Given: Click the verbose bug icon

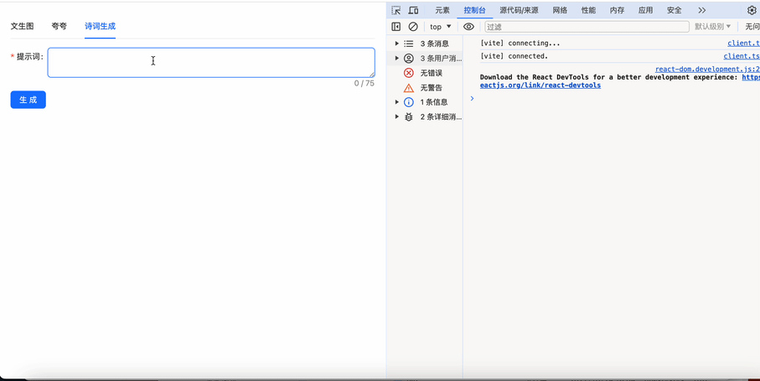Looking at the screenshot, I should click(409, 116).
